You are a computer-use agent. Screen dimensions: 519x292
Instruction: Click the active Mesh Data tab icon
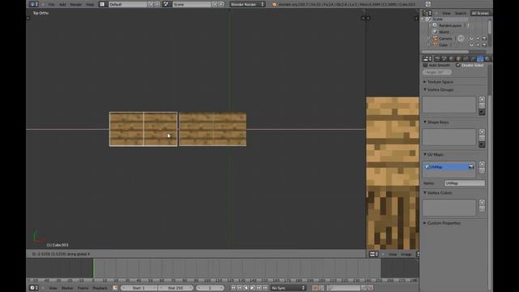[x=480, y=58]
